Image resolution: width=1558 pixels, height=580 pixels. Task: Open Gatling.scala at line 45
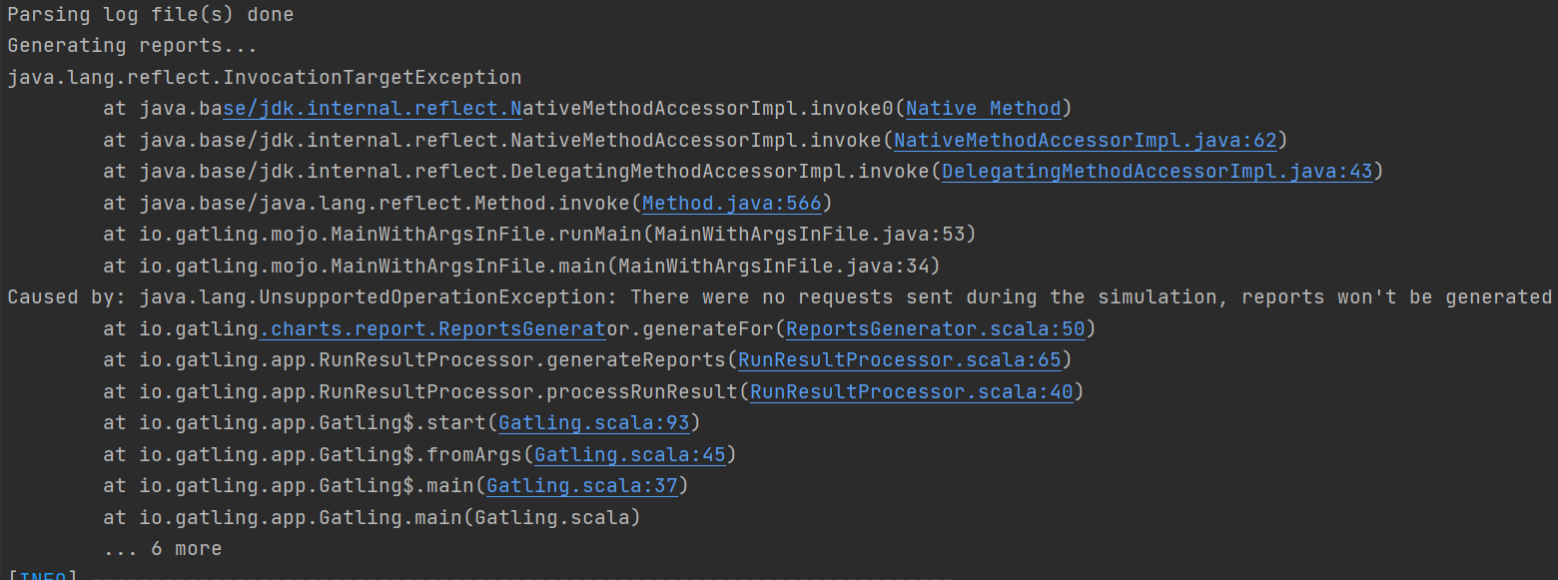(x=630, y=454)
